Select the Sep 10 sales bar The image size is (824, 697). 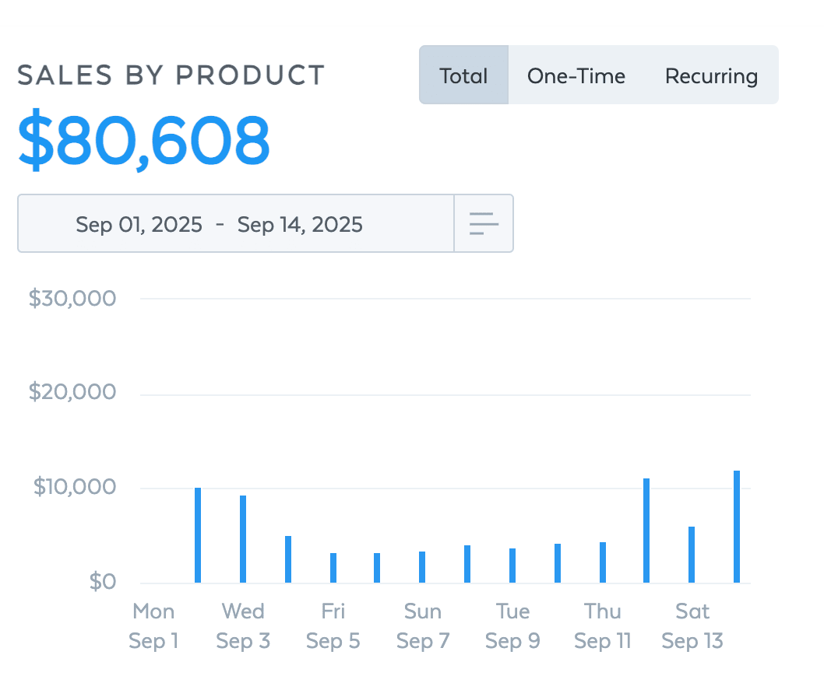(558, 563)
